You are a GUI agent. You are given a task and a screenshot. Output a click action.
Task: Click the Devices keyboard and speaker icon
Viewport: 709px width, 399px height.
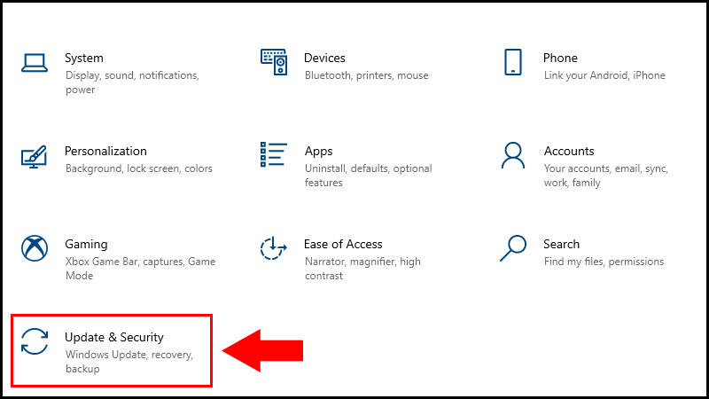coord(274,62)
